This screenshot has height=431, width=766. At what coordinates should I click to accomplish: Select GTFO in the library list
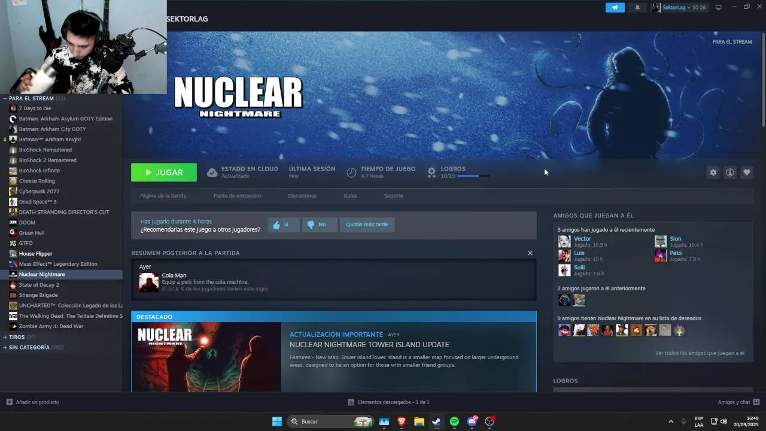pyautogui.click(x=26, y=244)
